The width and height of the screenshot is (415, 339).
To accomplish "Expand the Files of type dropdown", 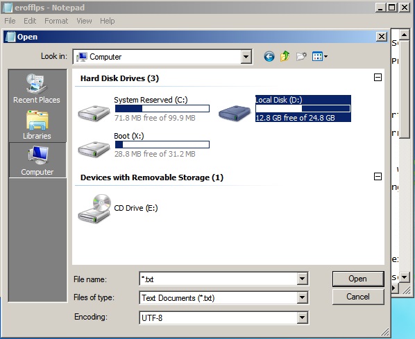I will tap(302, 297).
